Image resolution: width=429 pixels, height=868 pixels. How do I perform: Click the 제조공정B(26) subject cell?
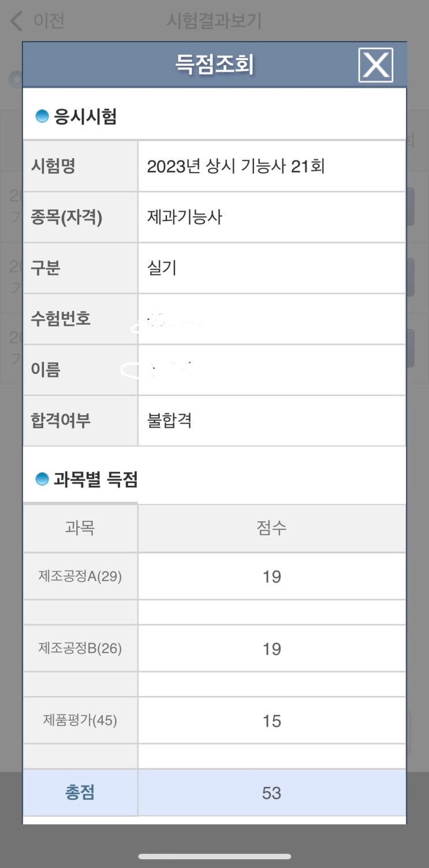[80, 649]
